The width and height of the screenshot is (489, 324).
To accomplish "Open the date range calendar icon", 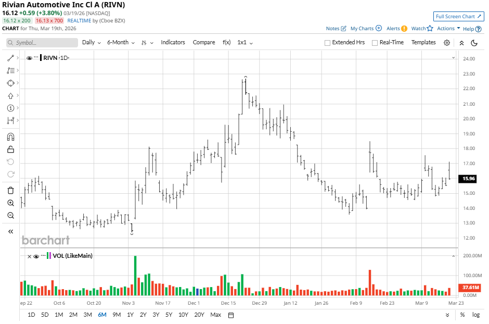I will tap(231, 315).
